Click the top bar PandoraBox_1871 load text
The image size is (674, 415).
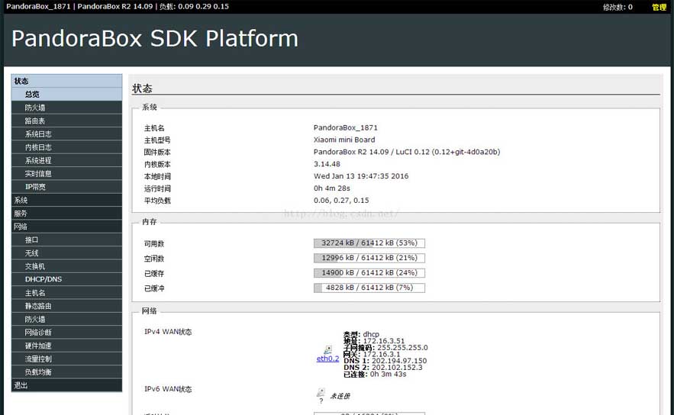118,6
